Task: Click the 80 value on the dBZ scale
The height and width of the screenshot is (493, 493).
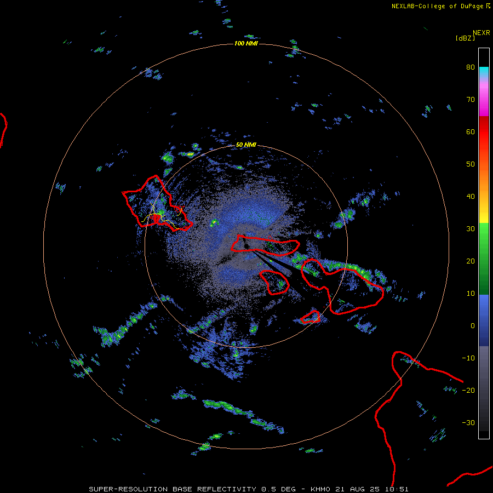Action: pos(471,67)
